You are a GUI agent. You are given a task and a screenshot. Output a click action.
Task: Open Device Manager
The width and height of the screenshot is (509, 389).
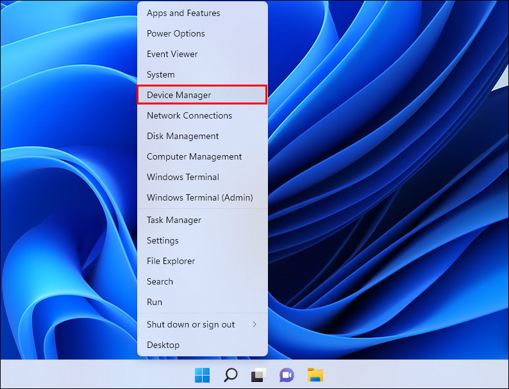click(x=202, y=95)
